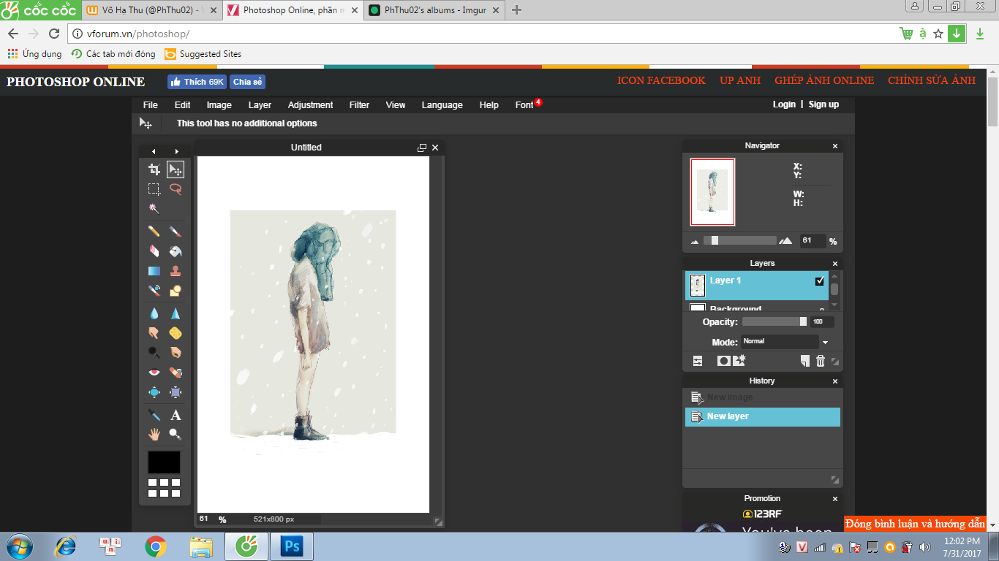Click the Login link
The height and width of the screenshot is (561, 999).
(x=784, y=104)
